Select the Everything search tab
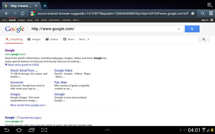This screenshot has width=215, height=134. 14,40
